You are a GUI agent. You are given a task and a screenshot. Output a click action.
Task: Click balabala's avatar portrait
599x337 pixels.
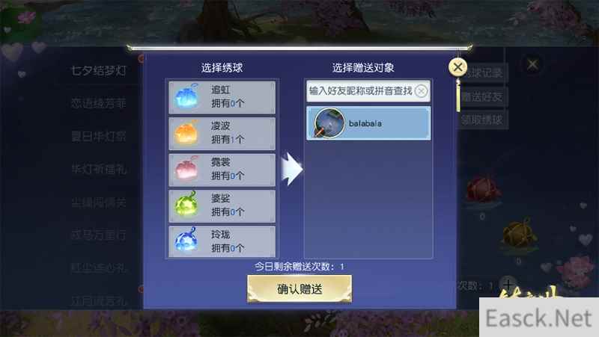tap(329, 123)
